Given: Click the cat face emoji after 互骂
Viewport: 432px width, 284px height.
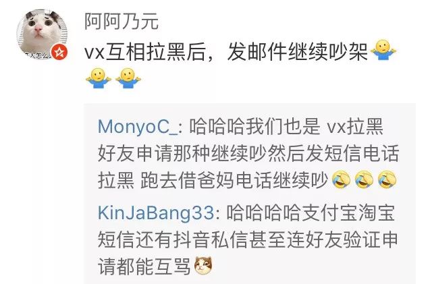Looking at the screenshot, I should (203, 266).
